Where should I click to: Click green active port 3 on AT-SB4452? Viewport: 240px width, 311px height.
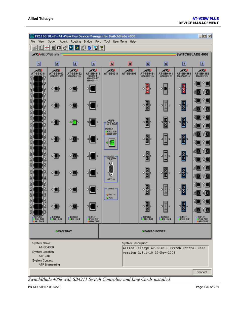coord(74,122)
